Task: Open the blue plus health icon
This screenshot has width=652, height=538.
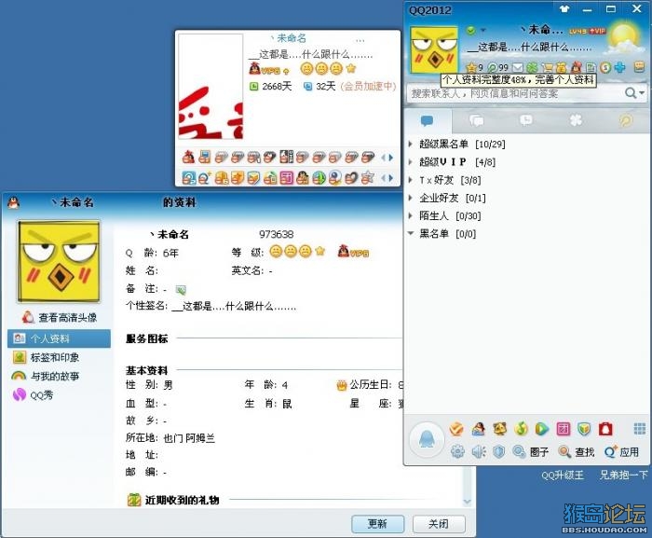Action: pos(619,67)
